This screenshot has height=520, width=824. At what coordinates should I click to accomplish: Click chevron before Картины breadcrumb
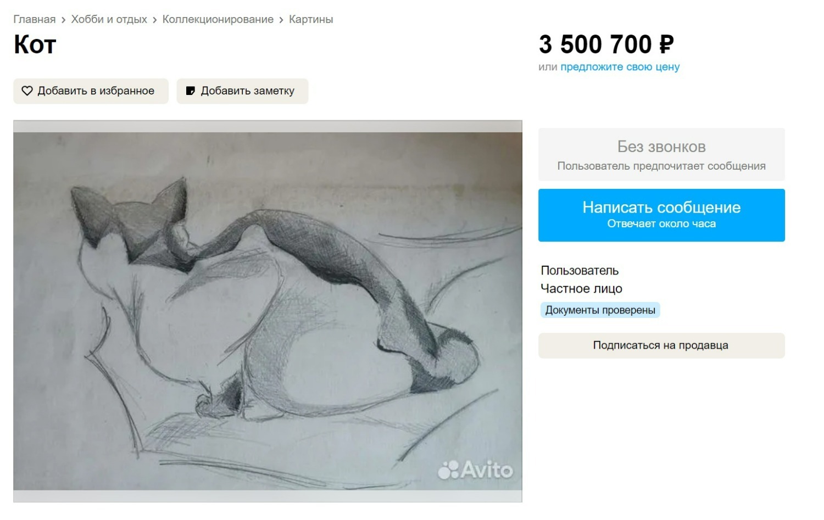pos(281,20)
